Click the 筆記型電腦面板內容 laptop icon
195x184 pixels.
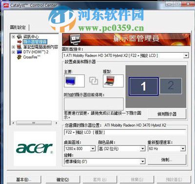pos(20,47)
